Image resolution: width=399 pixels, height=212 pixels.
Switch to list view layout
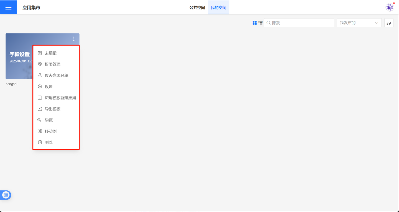pyautogui.click(x=260, y=23)
